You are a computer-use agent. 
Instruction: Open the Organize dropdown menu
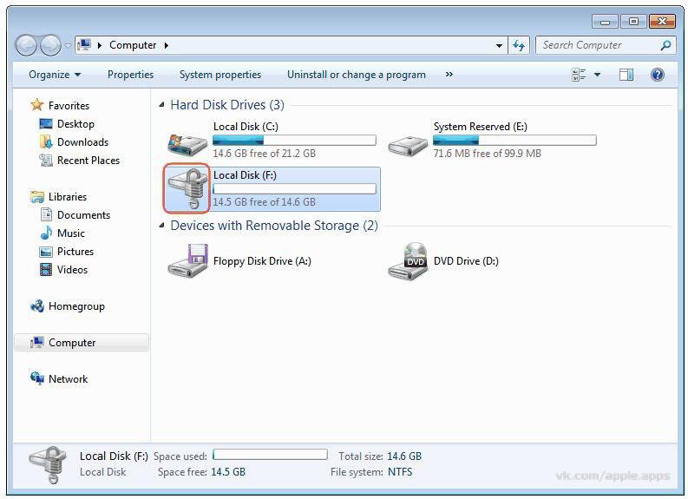pos(54,75)
